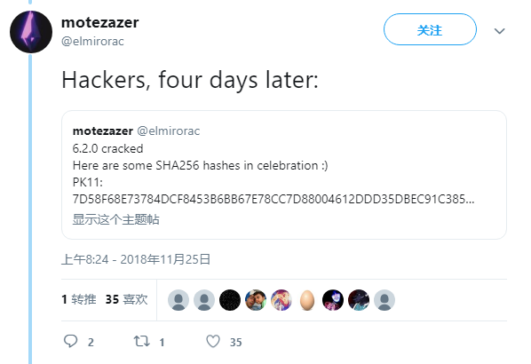Open the quoted tweet about 6.2.0 cracked
Image resolution: width=531 pixels, height=364 pixels.
pyautogui.click(x=284, y=175)
